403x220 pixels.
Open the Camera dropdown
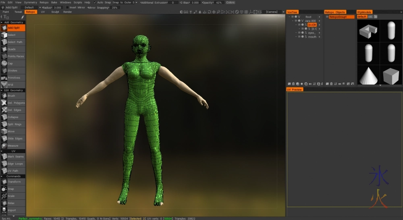[275, 12]
